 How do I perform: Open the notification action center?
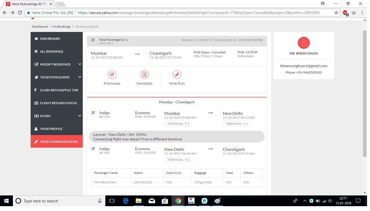point(358,201)
